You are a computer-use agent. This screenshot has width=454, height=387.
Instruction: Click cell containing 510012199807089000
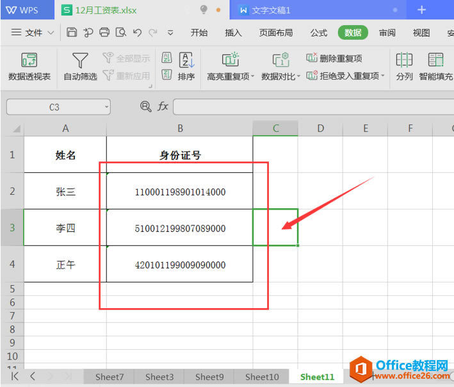pyautogui.click(x=180, y=227)
